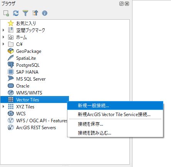171x167 pixels.
Task: Choose 新規一般接続... from context menu
Action: 115,106
